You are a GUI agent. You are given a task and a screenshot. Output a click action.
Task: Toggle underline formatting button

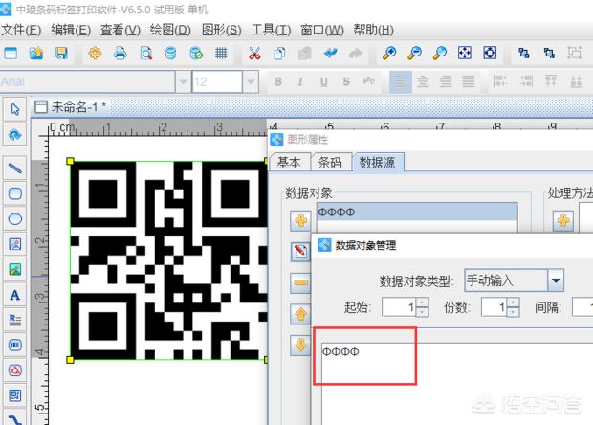click(x=323, y=81)
